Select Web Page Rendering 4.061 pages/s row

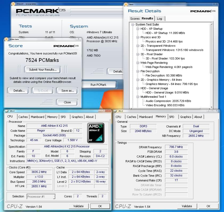[x=169, y=67]
